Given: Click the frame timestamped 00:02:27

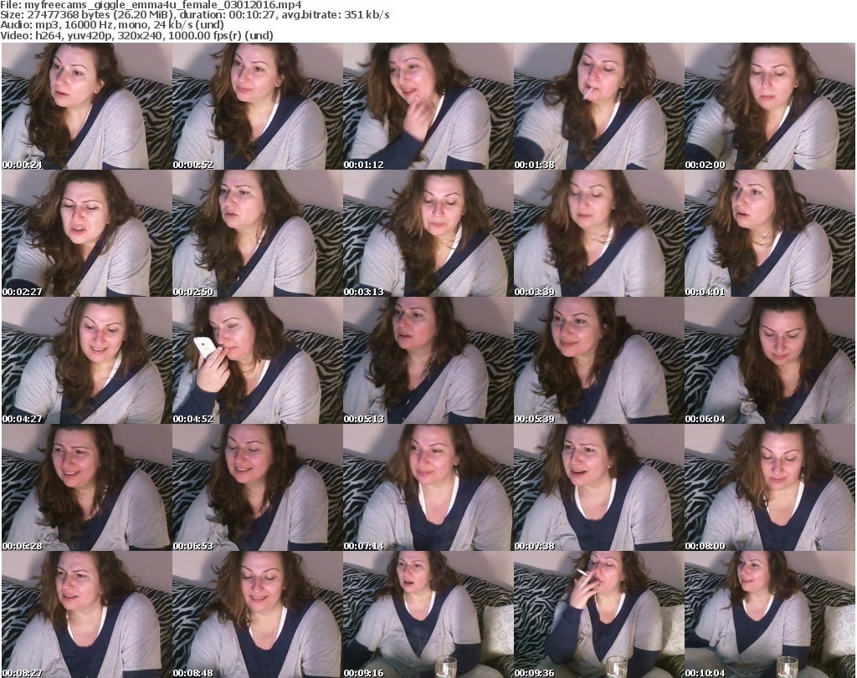Looking at the screenshot, I should [86, 233].
